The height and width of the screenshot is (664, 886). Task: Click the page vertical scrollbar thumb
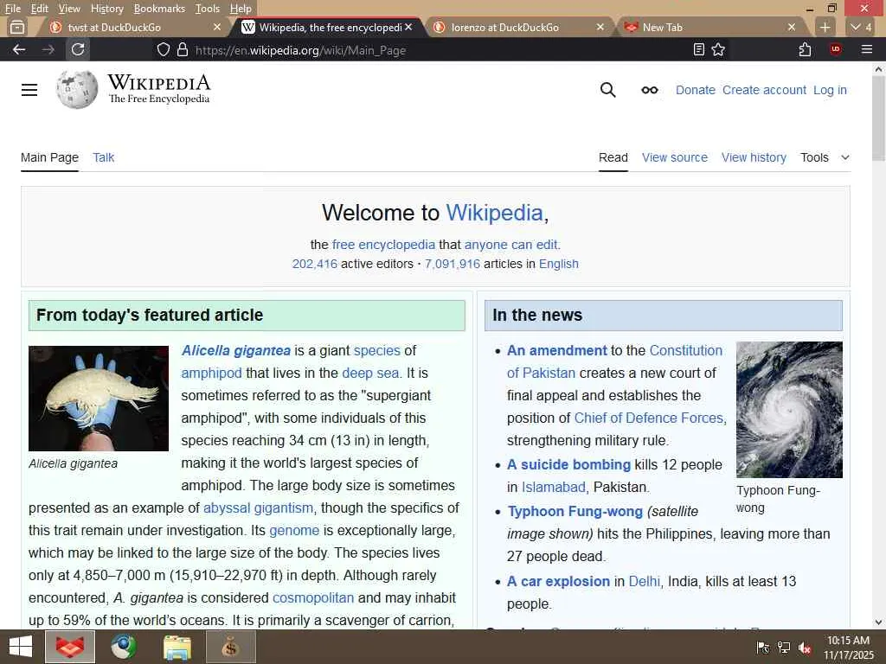pyautogui.click(x=878, y=118)
